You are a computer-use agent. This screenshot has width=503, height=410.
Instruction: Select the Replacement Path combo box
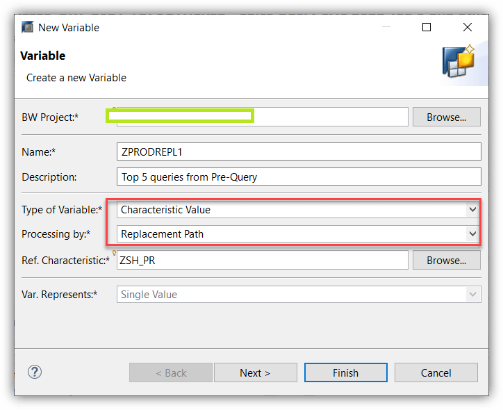(x=299, y=234)
